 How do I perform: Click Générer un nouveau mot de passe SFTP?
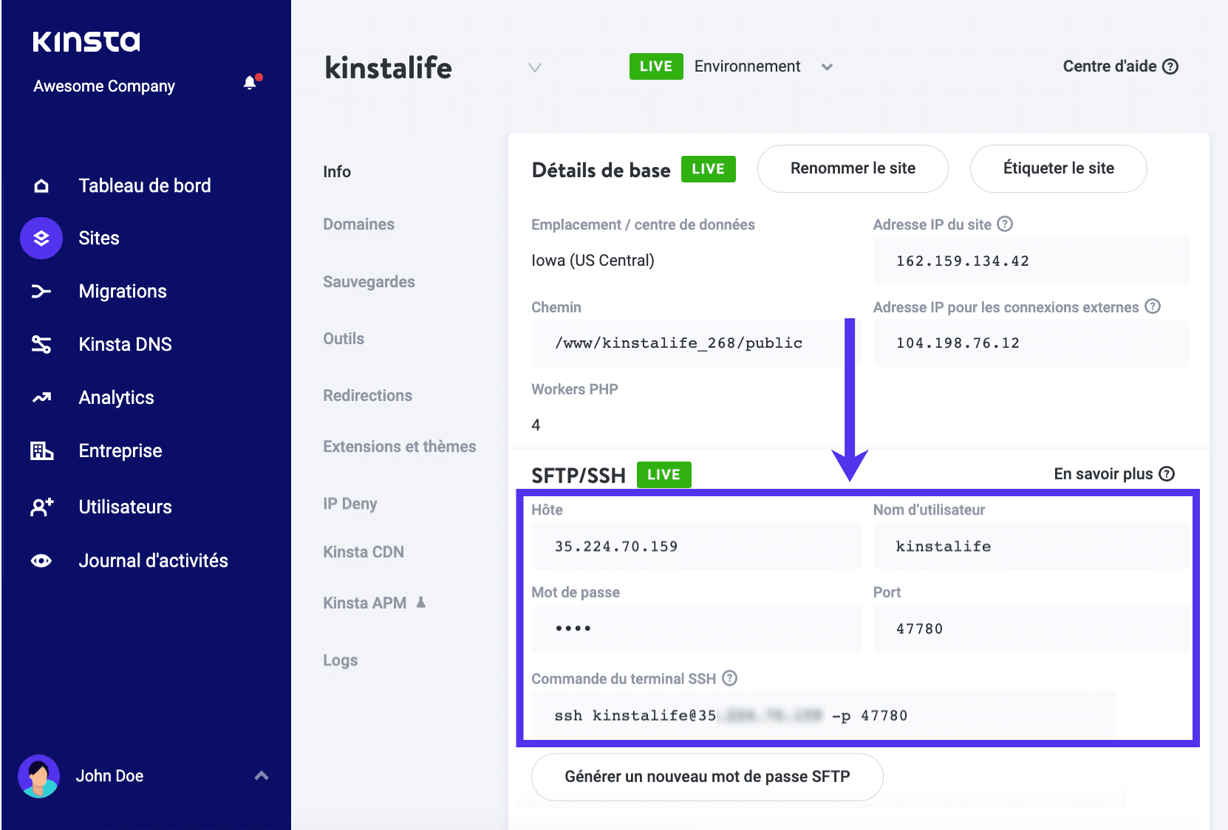click(706, 777)
